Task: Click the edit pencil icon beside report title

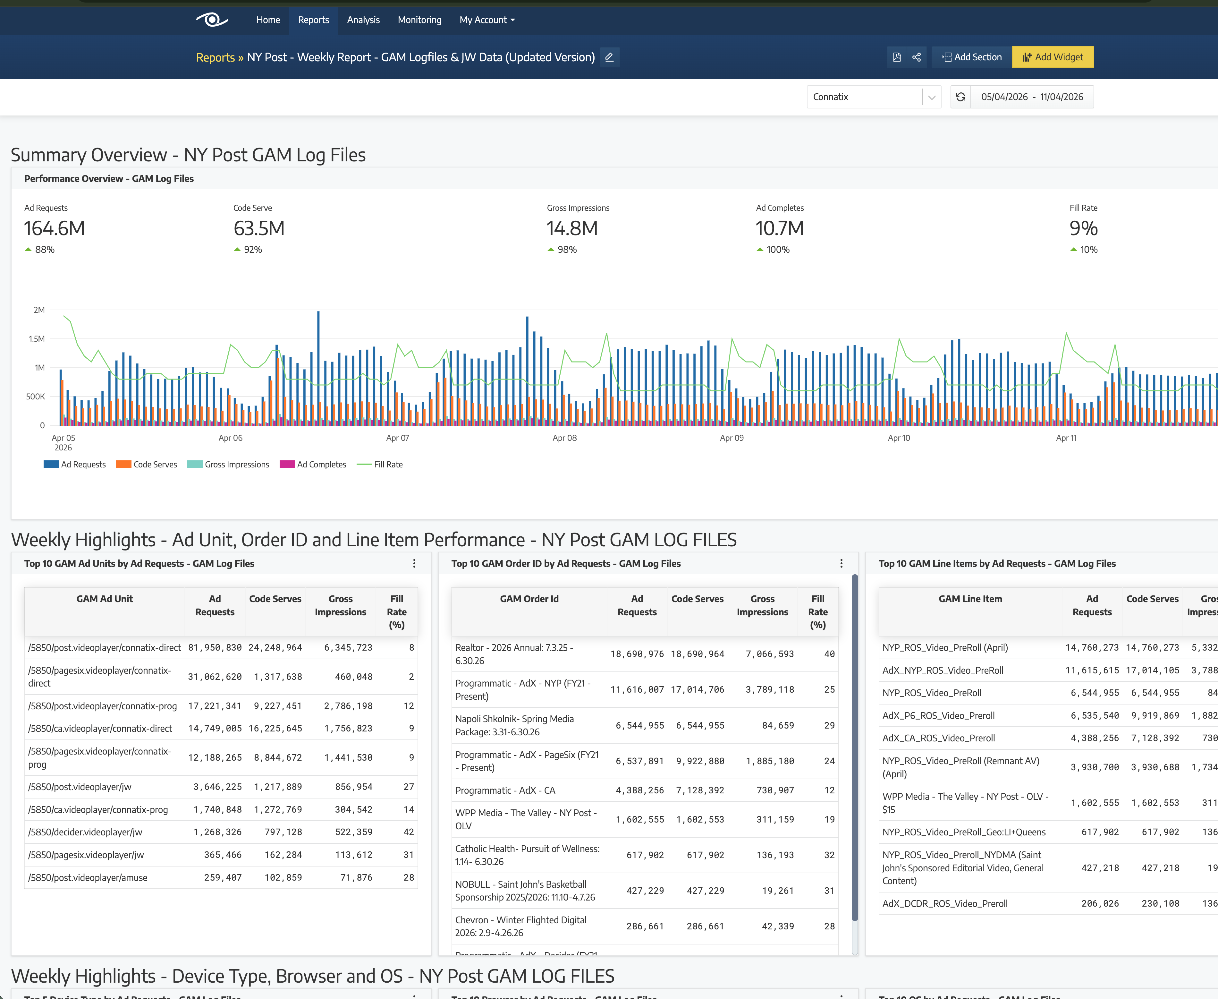Action: [x=609, y=57]
